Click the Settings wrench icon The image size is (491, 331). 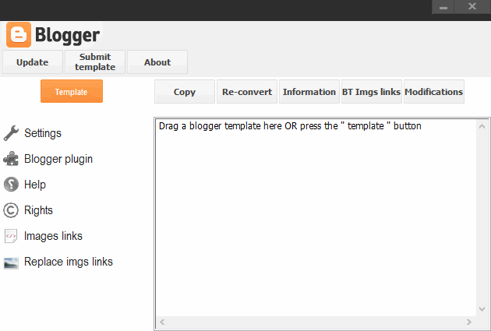(x=11, y=133)
